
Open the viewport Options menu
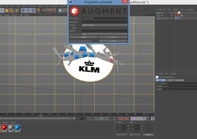(x=14, y=15)
